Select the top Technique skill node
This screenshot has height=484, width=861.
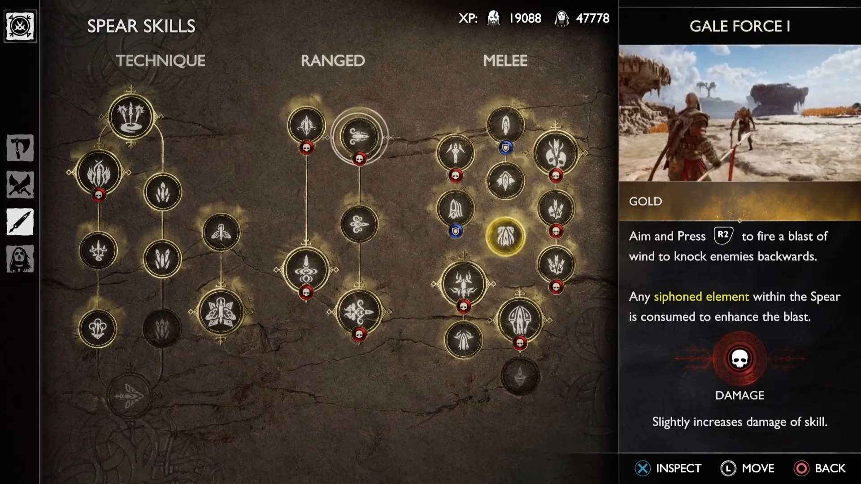coord(131,117)
